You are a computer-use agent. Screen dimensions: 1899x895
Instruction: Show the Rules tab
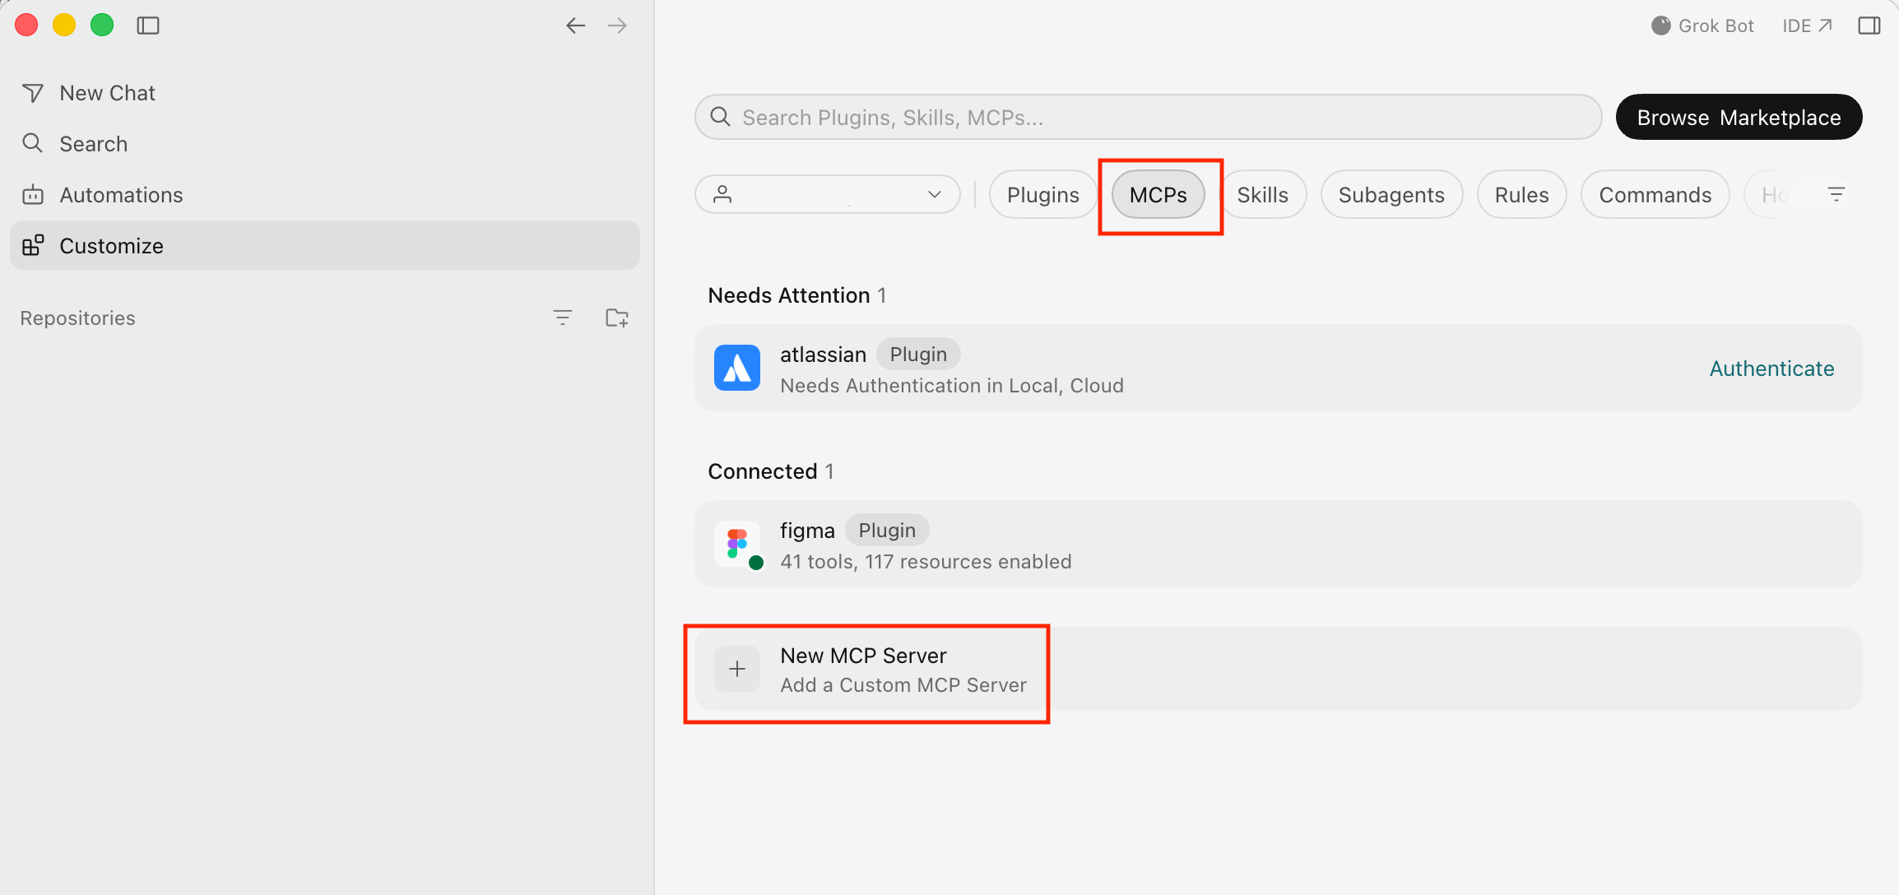(1521, 195)
